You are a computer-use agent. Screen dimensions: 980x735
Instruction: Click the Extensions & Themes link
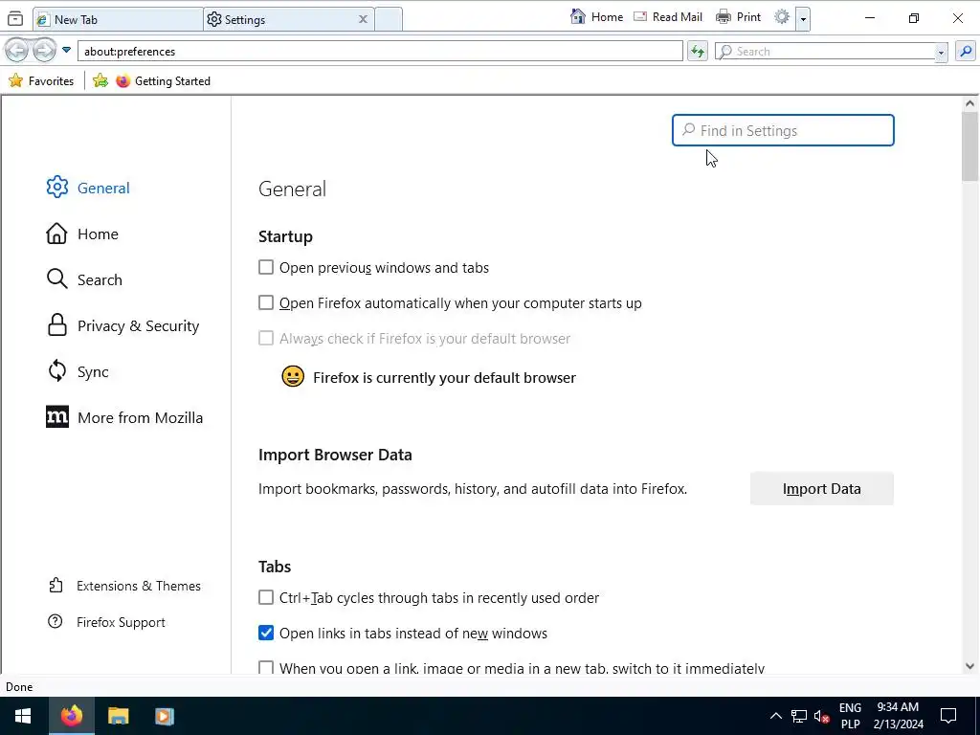click(x=124, y=586)
